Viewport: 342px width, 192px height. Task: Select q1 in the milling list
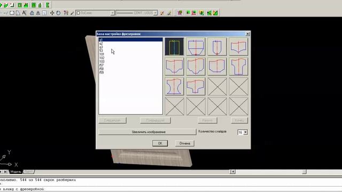coord(130,39)
